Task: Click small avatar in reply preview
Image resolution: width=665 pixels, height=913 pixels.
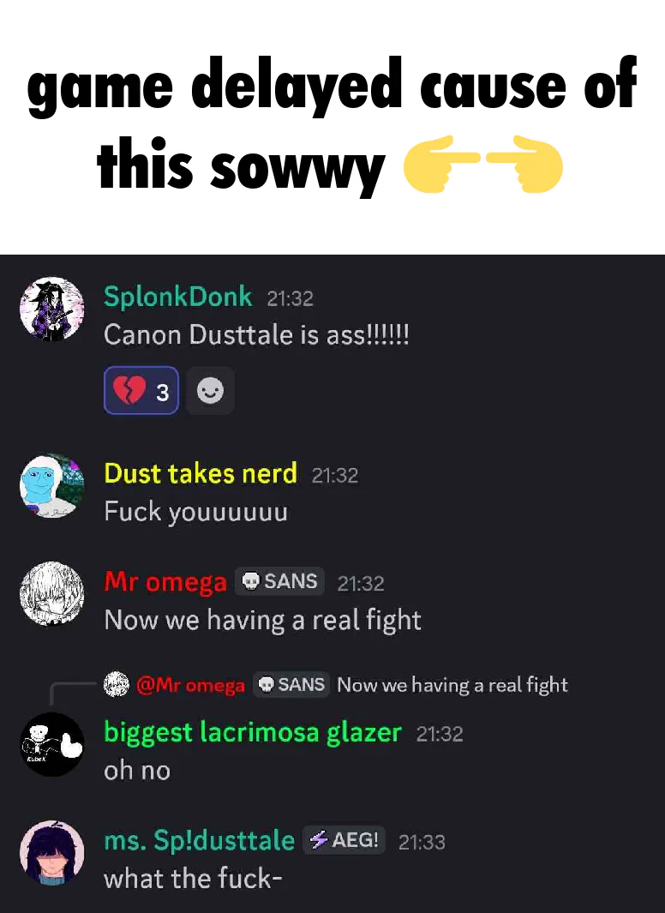Action: (117, 684)
